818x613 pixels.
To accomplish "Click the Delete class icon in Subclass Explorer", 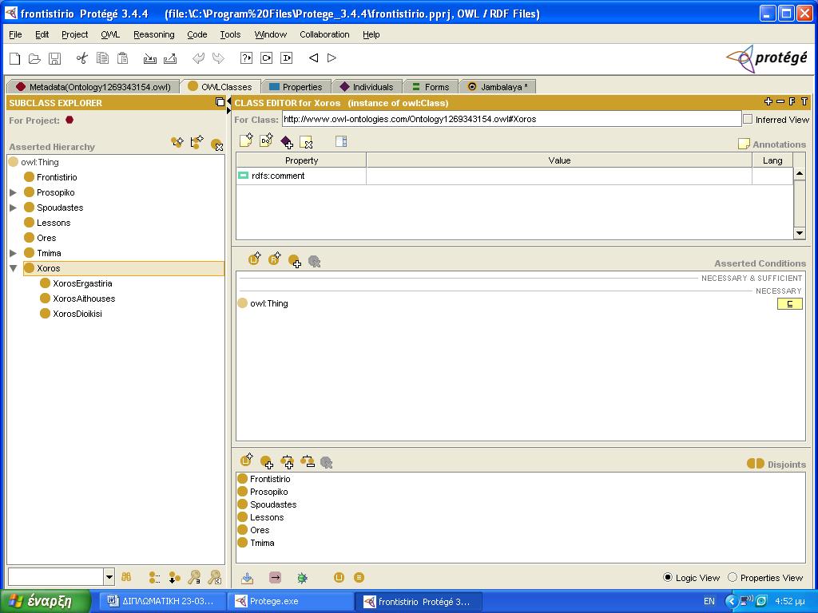I will point(216,144).
